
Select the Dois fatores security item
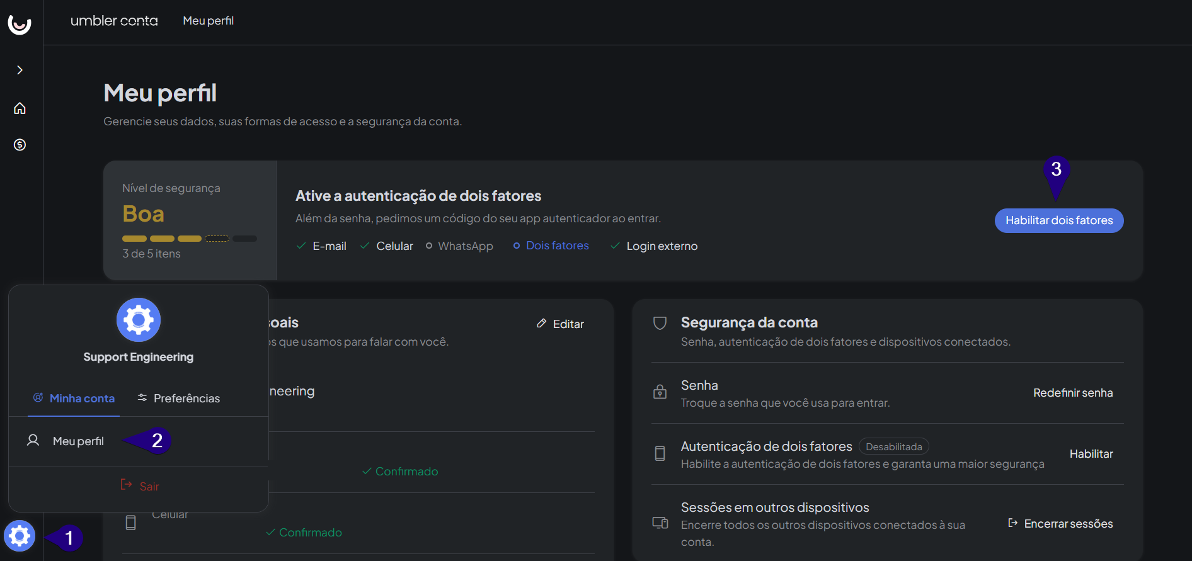551,246
